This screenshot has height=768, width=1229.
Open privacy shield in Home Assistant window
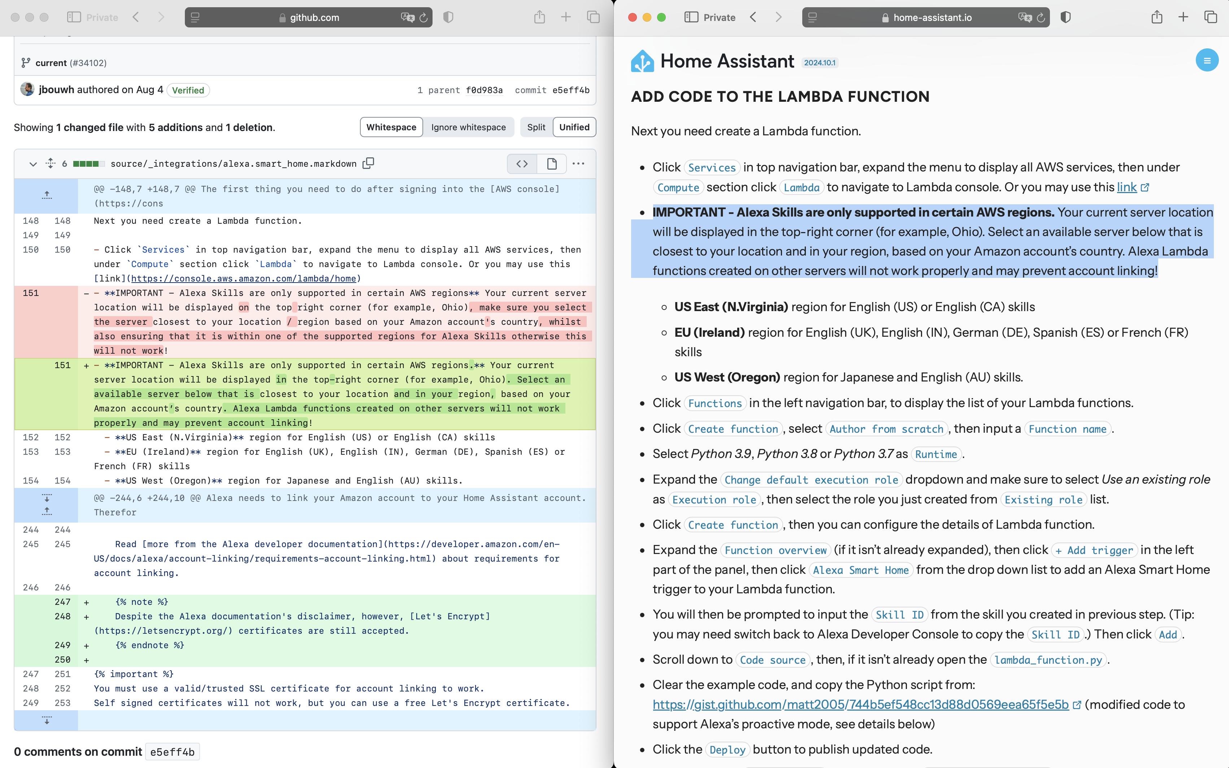pos(1065,17)
